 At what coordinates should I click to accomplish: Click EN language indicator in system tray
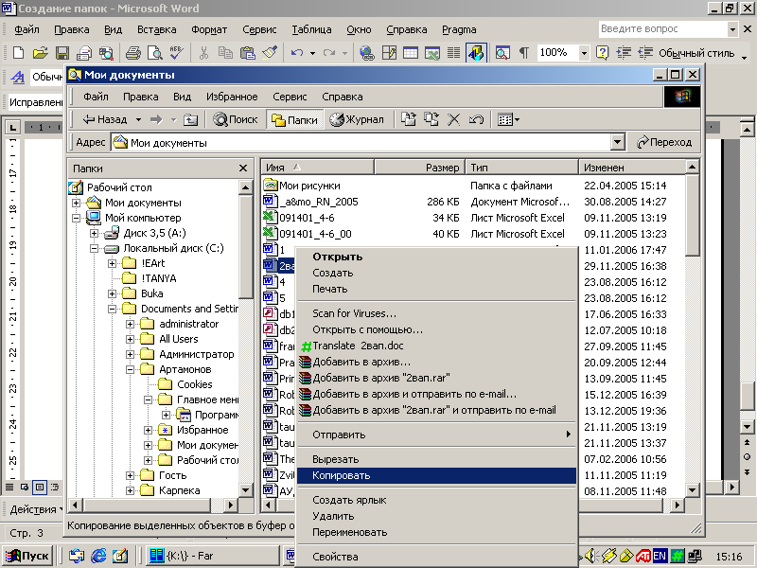point(660,557)
